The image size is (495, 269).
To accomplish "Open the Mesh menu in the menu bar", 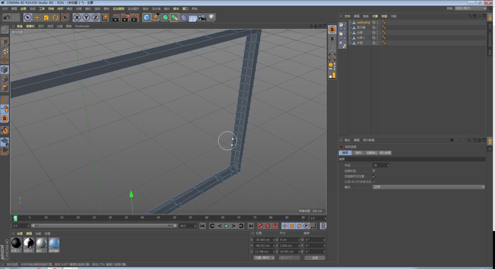I will (51, 9).
